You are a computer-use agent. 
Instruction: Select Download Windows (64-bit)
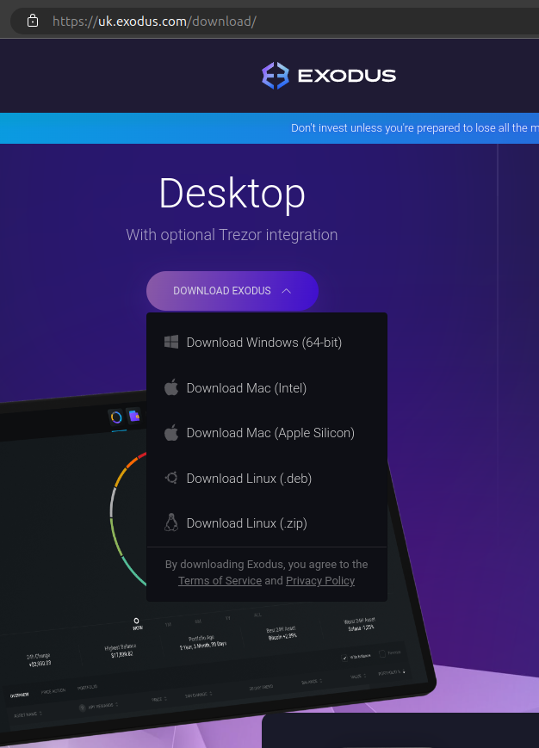(267, 343)
